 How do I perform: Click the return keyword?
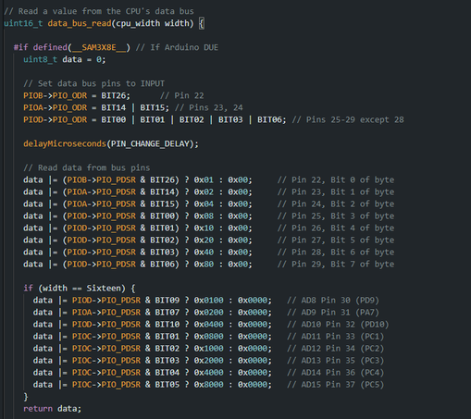click(x=38, y=409)
